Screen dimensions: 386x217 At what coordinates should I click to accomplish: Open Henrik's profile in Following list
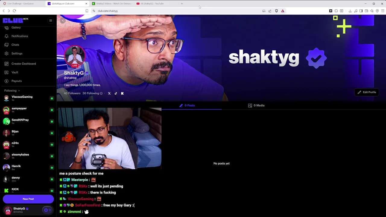coord(16,166)
